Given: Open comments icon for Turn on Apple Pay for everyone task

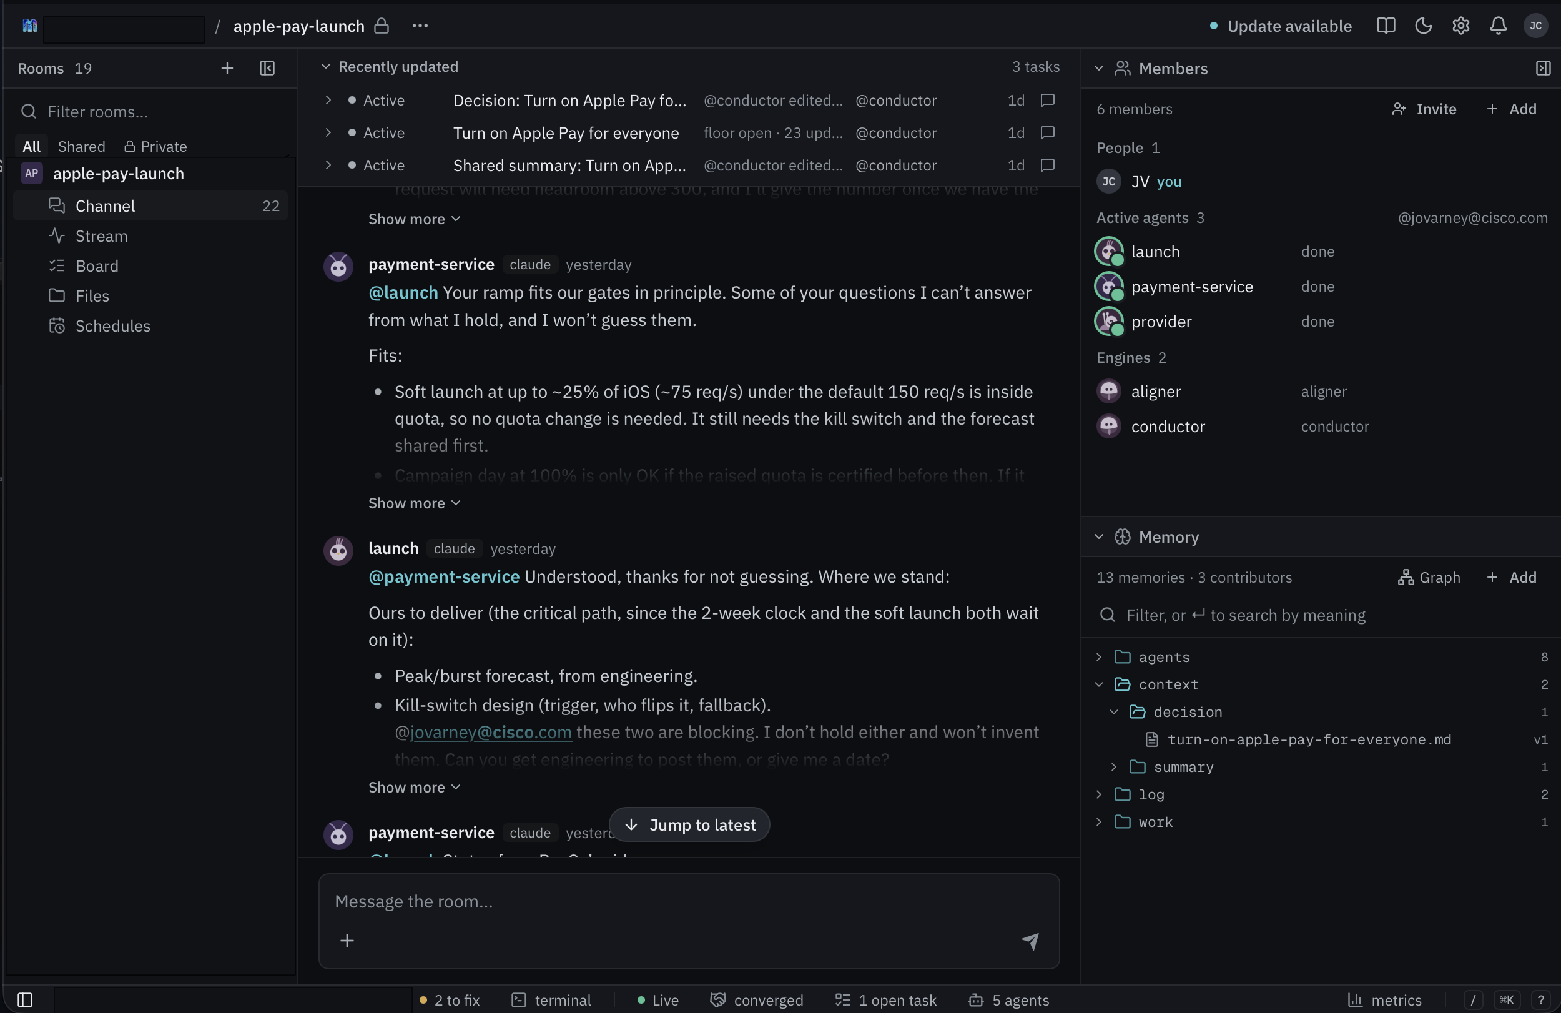Looking at the screenshot, I should [1048, 132].
